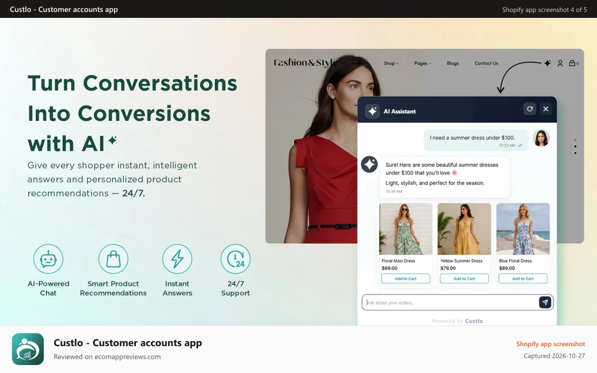This screenshot has height=373, width=597.
Task: Click the 'Instant Answers' label
Action: click(x=177, y=288)
